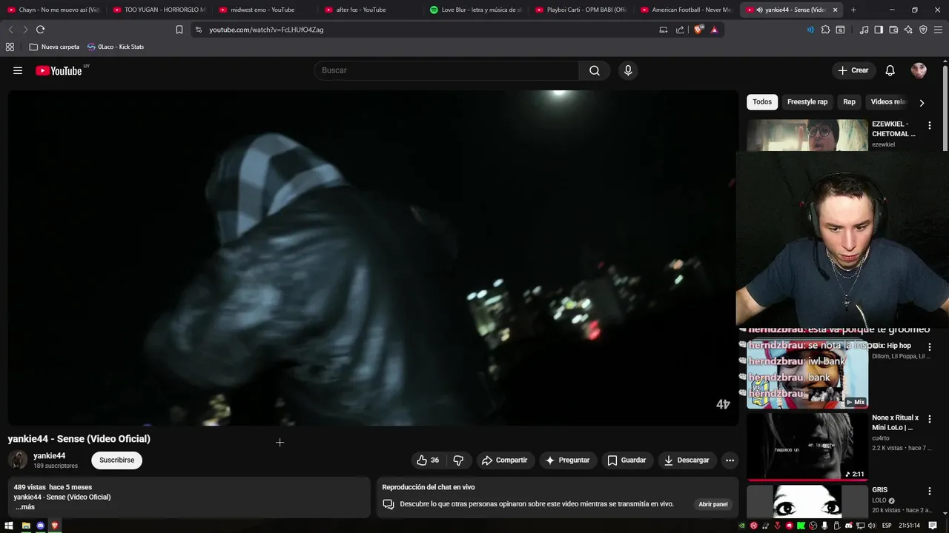Switch to the after fœ - YouTube tab
Screen dimensions: 949x533
click(x=371, y=10)
